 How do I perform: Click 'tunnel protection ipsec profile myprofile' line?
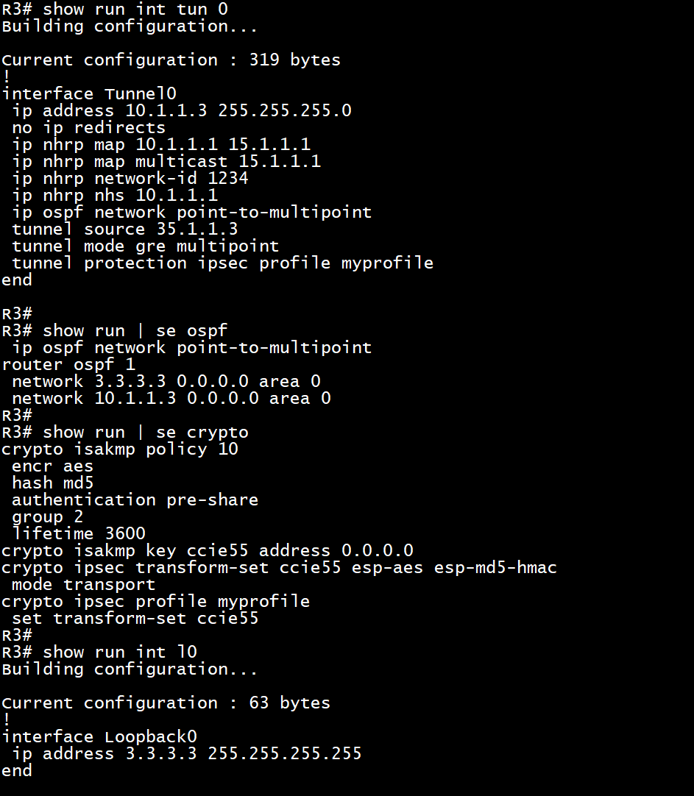(x=223, y=263)
